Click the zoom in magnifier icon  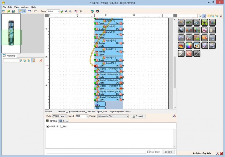click(62, 11)
